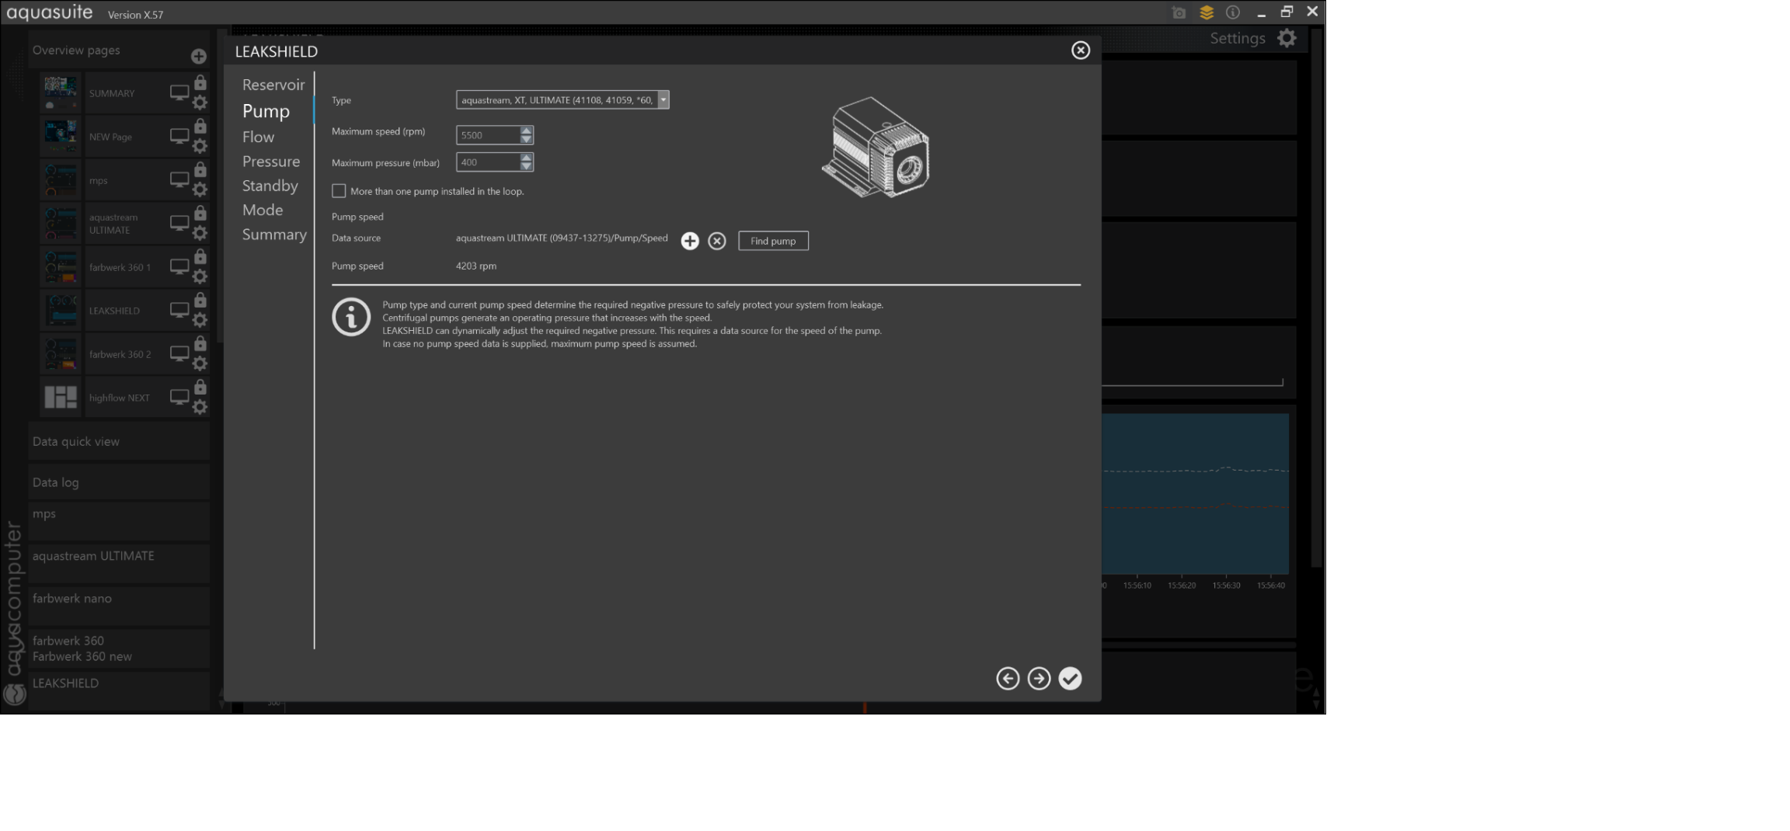Select the '4203 rpm' pump speed value
This screenshot has width=1790, height=831.
[476, 266]
